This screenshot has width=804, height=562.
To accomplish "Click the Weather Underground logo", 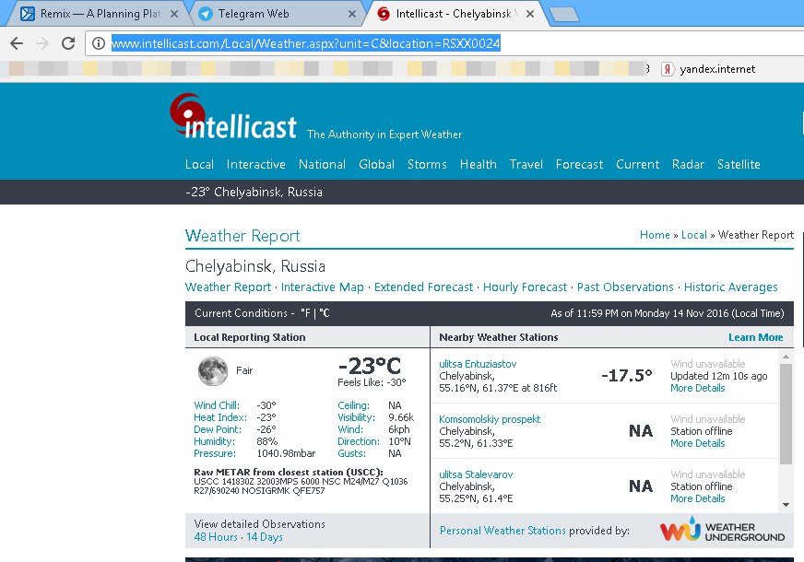I will click(x=722, y=530).
